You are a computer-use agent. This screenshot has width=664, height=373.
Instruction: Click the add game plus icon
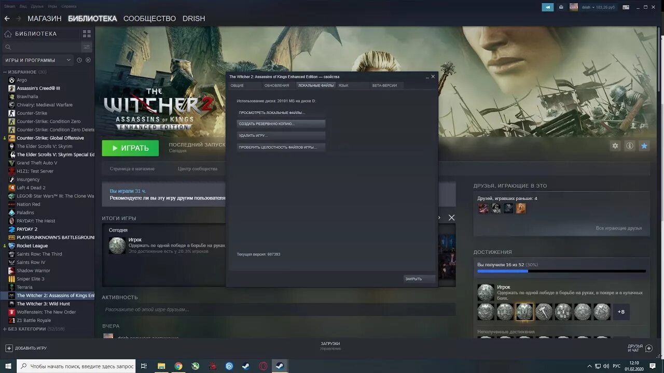click(9, 348)
